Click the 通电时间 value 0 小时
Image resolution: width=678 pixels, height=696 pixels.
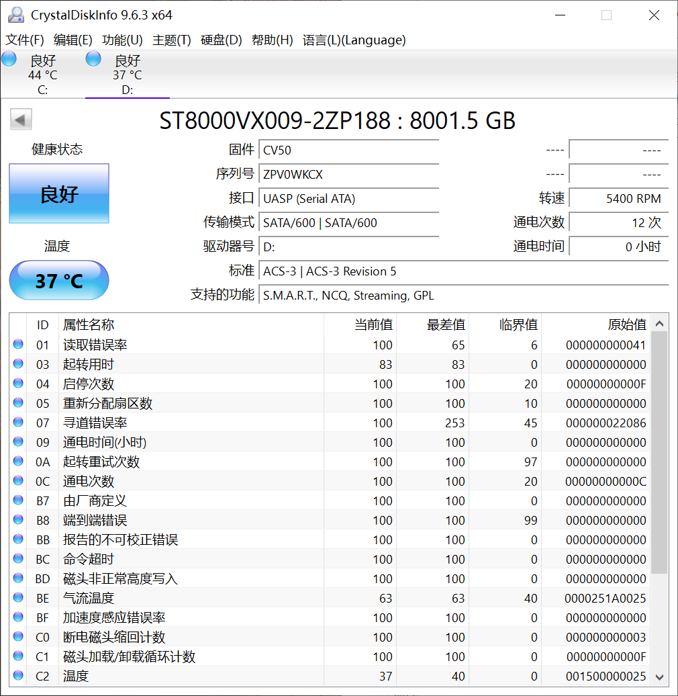pyautogui.click(x=618, y=247)
